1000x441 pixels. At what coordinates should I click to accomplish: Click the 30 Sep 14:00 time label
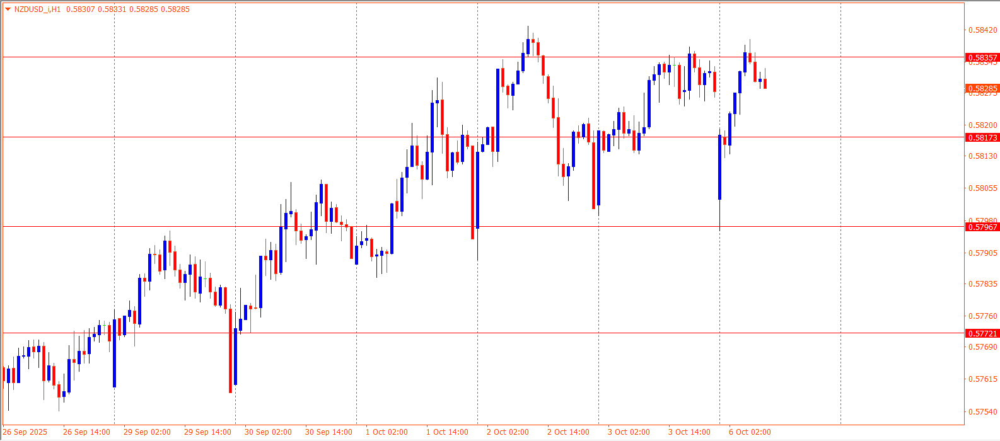[328, 432]
